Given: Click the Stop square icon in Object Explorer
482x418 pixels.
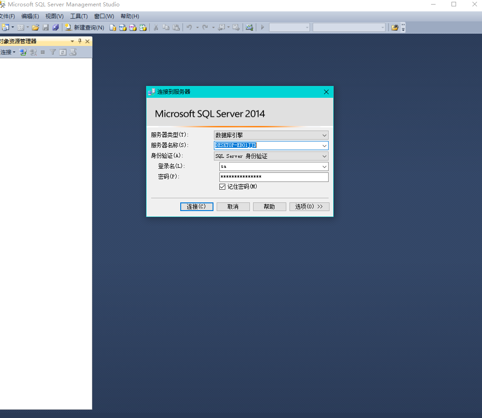Looking at the screenshot, I should (43, 52).
